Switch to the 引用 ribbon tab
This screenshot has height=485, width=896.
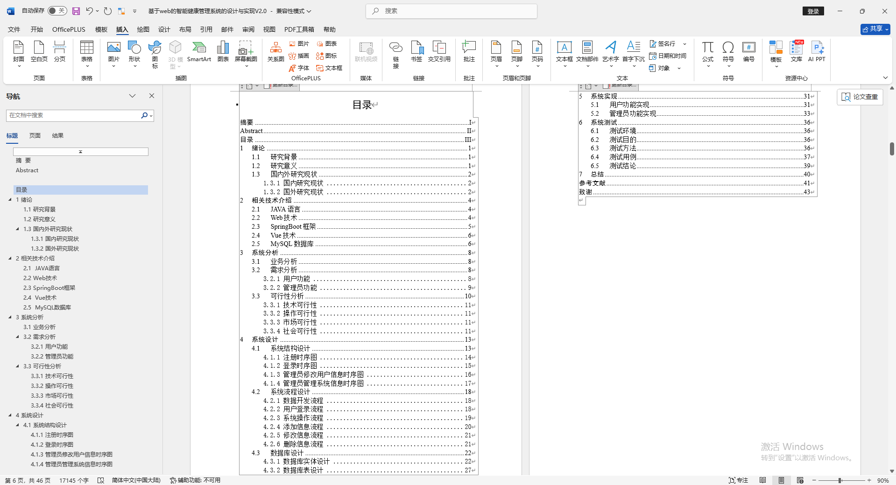coord(206,29)
